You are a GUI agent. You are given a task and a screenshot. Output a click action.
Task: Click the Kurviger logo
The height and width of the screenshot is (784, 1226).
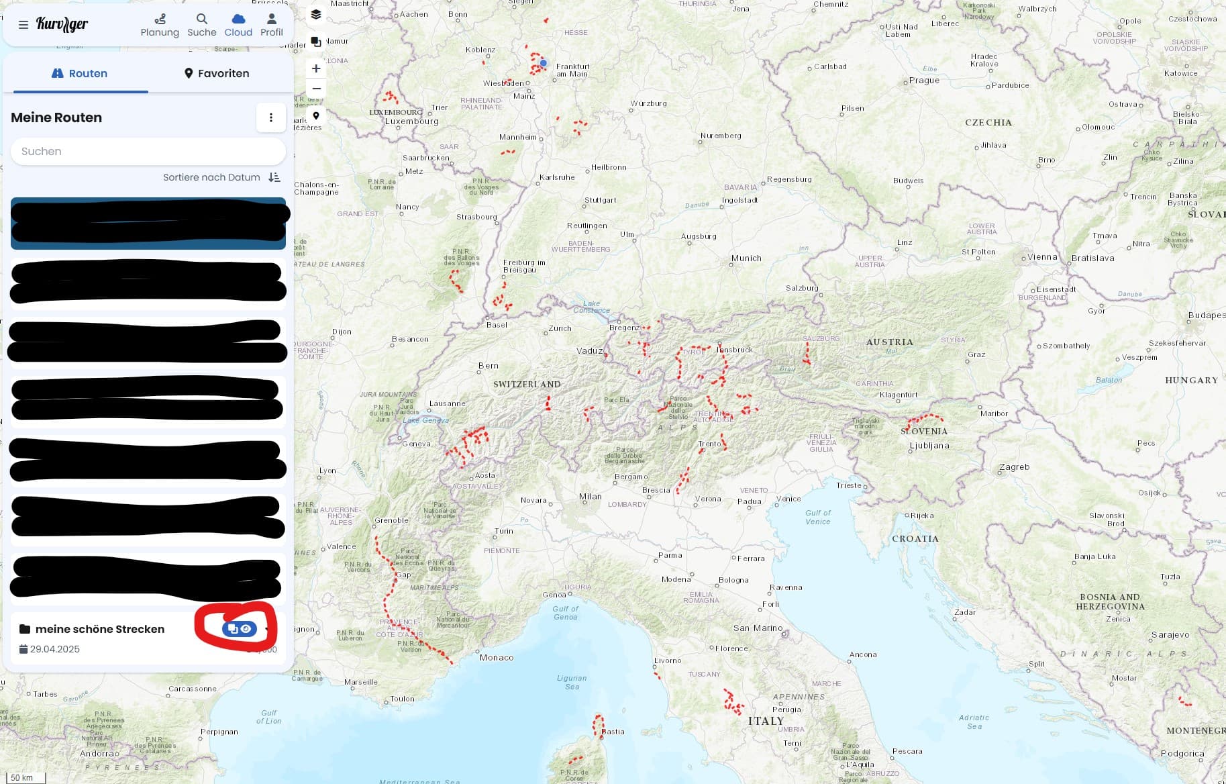click(x=62, y=24)
